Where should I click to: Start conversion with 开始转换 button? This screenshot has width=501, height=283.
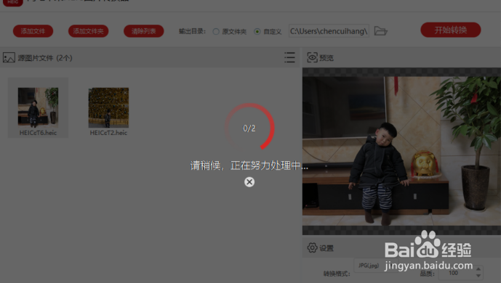451,30
